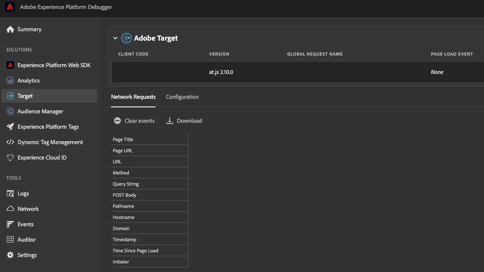The width and height of the screenshot is (484, 272).
Task: Click the Clear events button label
Action: pyautogui.click(x=139, y=121)
